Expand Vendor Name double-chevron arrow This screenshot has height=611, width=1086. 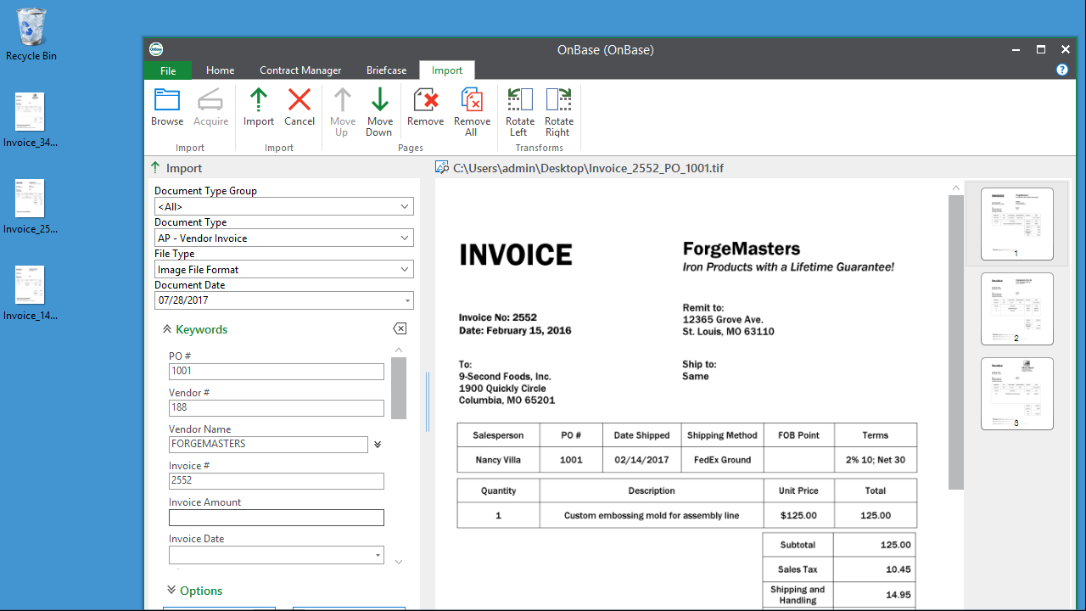(378, 444)
